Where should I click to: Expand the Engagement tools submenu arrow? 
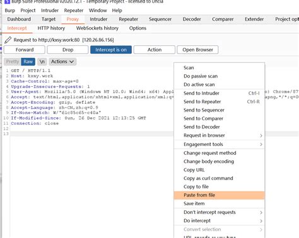point(261,144)
